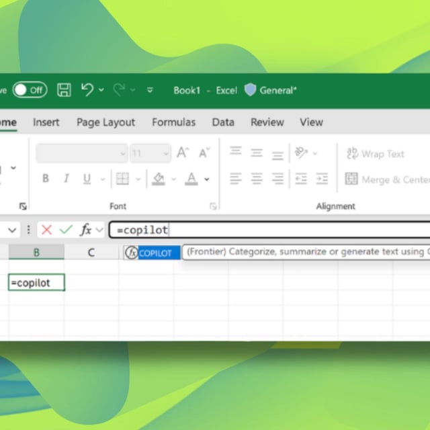
Task: Click the paste options dropdown arrow at ribbon left
Action: pyautogui.click(x=13, y=168)
